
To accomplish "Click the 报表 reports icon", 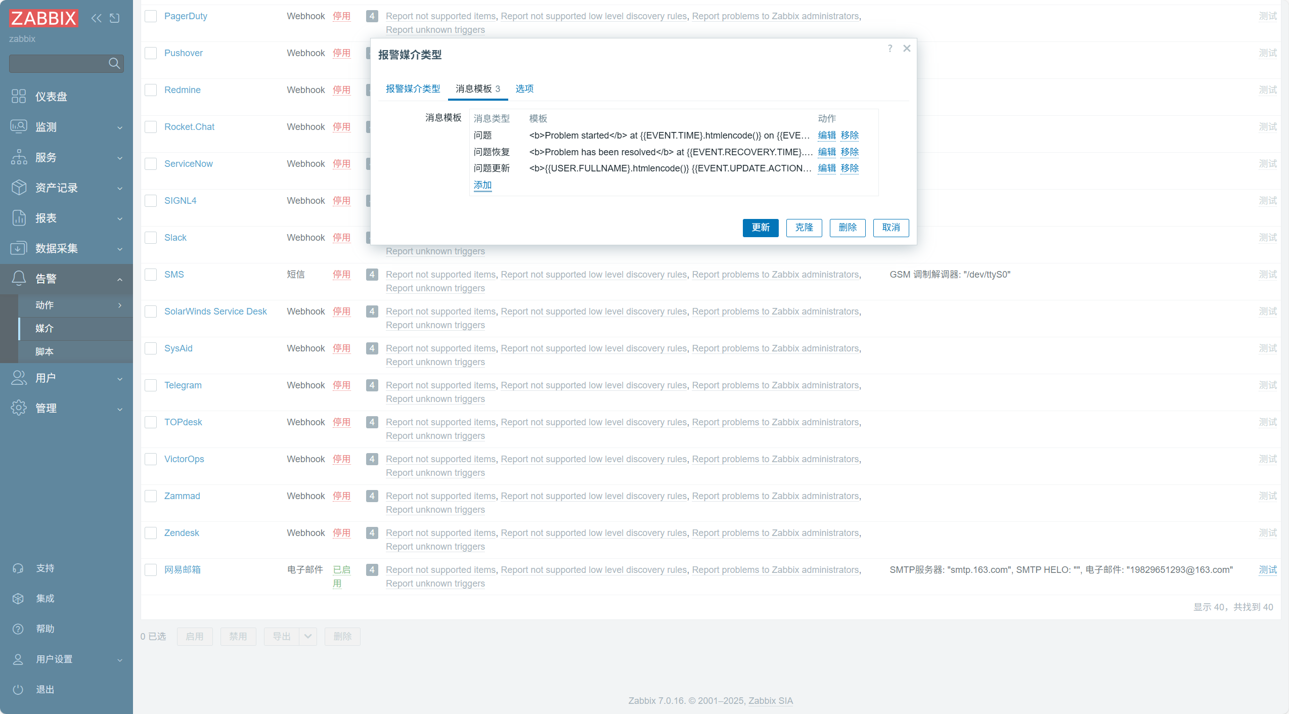I will pos(19,217).
